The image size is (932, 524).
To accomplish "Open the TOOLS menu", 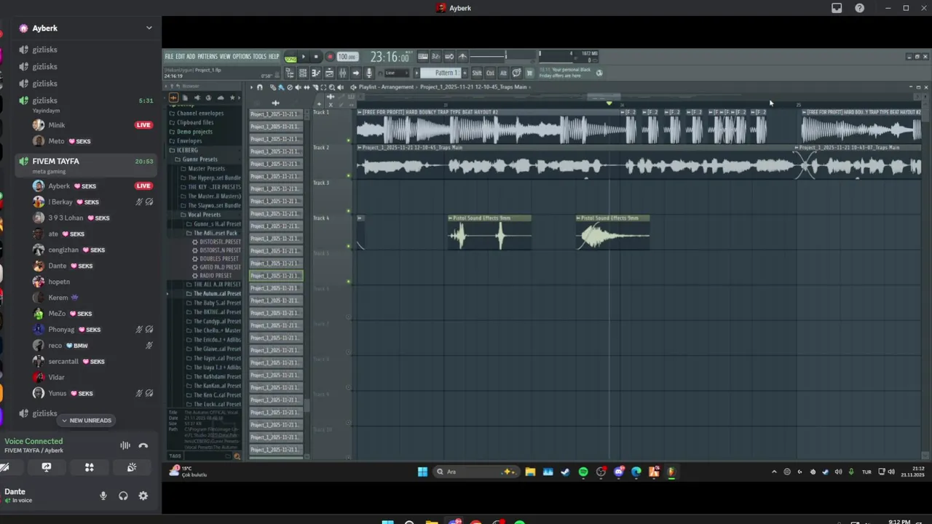I will tap(259, 56).
